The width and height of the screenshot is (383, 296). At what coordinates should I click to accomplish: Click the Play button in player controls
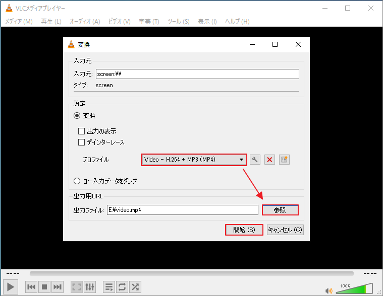[11, 287]
